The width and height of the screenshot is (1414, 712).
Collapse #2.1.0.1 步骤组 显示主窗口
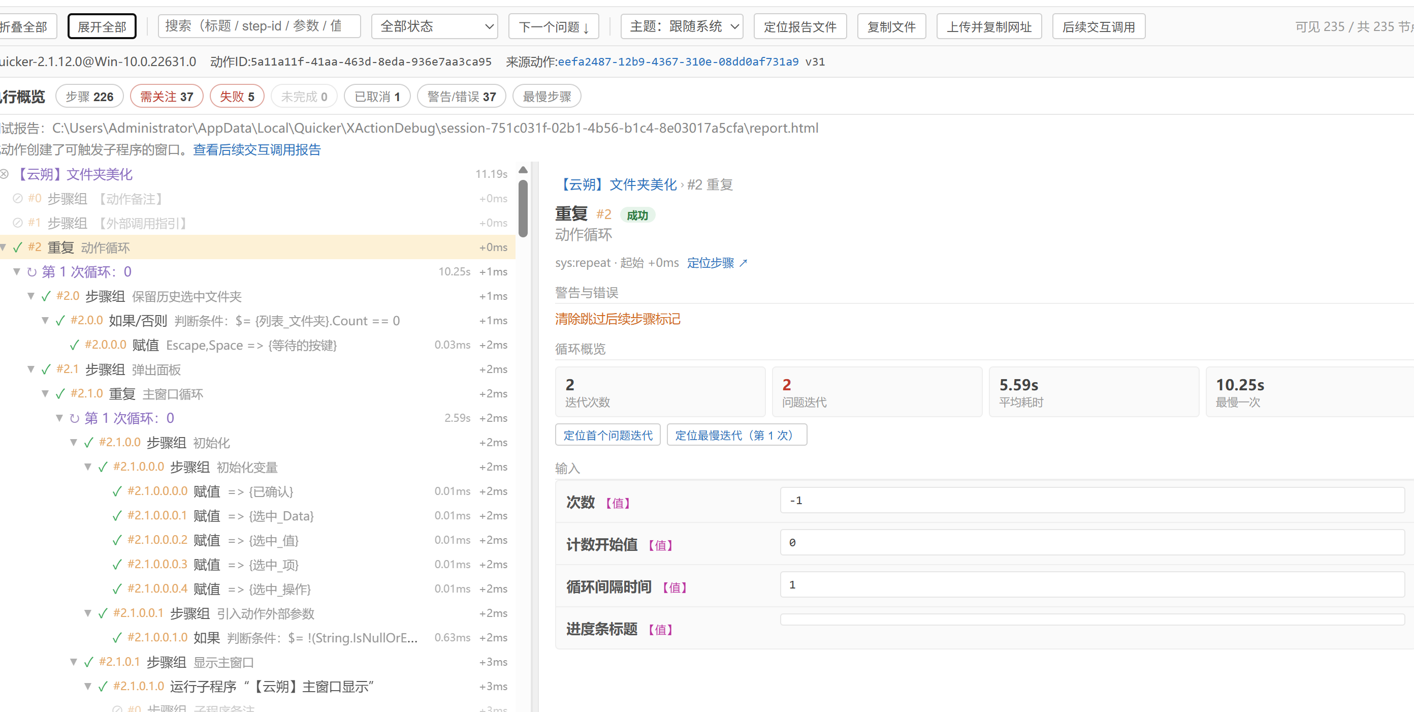(x=74, y=662)
